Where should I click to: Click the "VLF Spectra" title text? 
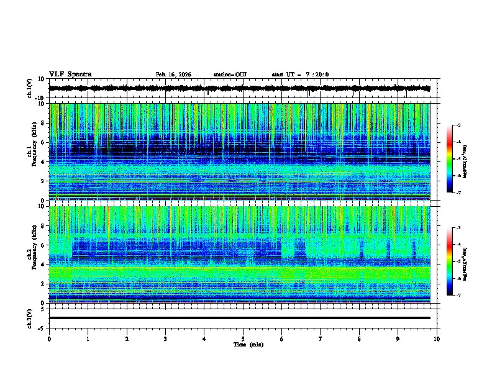(x=70, y=75)
